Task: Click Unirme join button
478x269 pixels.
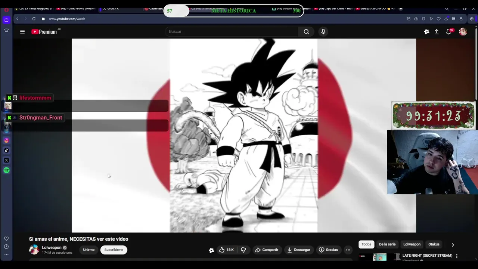Action: pos(89,250)
